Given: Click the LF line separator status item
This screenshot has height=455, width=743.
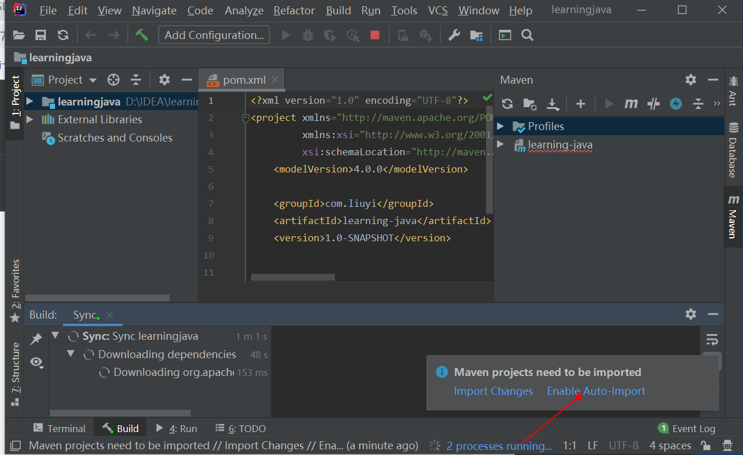Looking at the screenshot, I should click(x=593, y=445).
